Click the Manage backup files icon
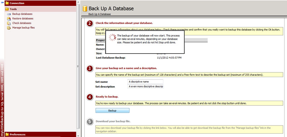 pyautogui.click(x=9, y=28)
